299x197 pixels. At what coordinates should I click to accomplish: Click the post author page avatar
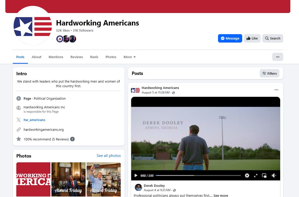135,90
